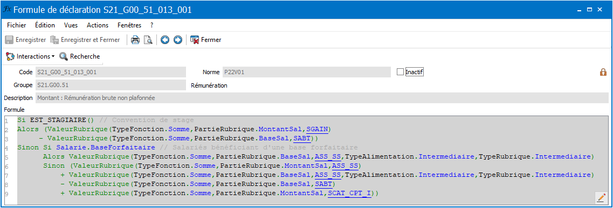The width and height of the screenshot is (613, 208).
Task: Click Enregistrer et Fermer button
Action: point(85,40)
